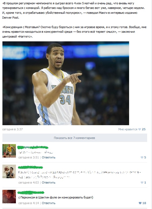Image resolution: width=152 pixels, height=209 pixels.
Task: Open the comment timestamp сегодня в 4:14
Action: click(x=29, y=203)
